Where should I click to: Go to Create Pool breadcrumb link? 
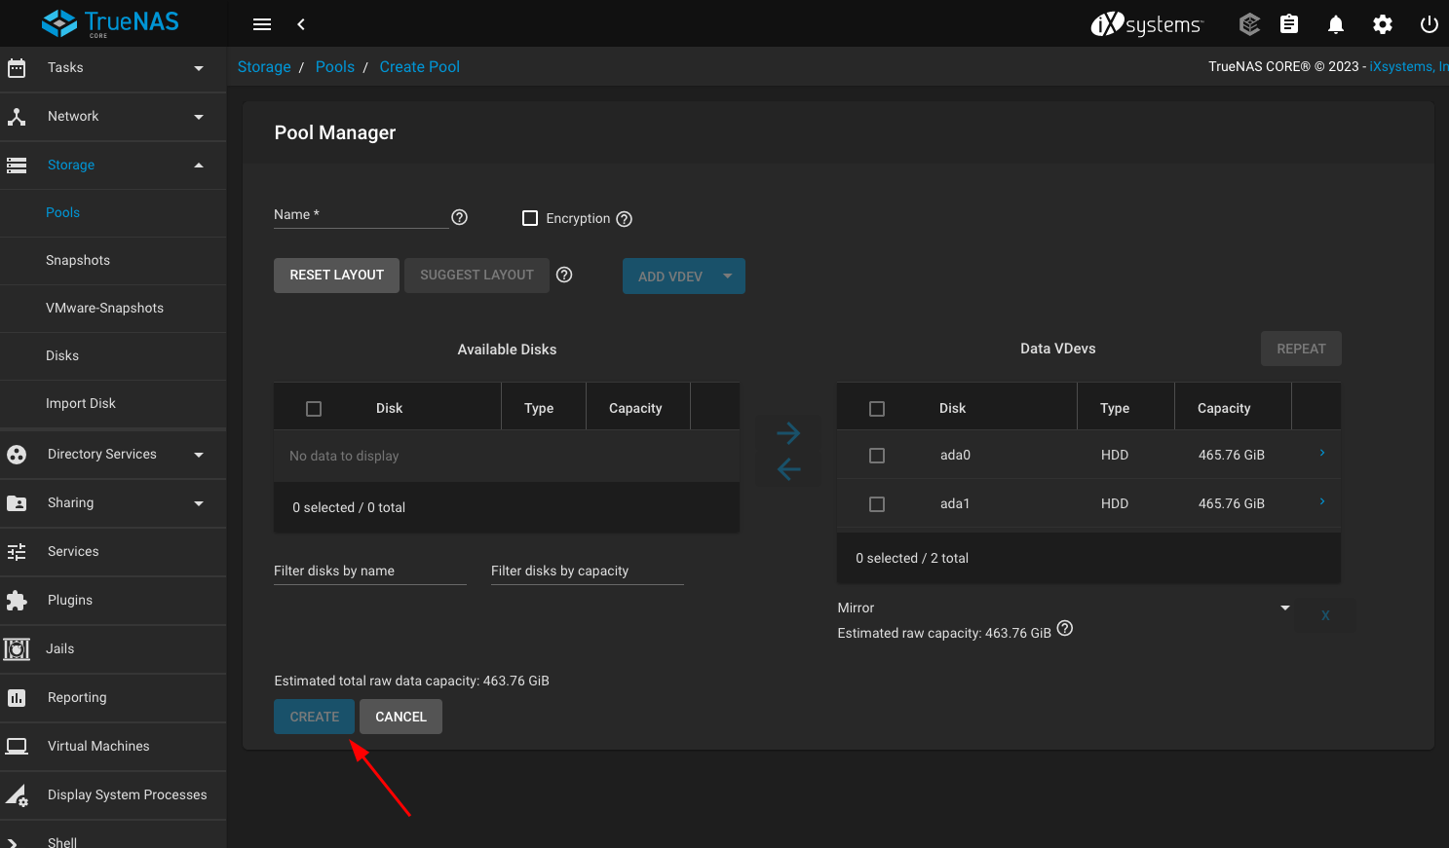click(x=420, y=66)
